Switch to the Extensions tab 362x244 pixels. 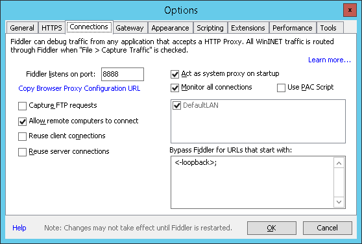[x=248, y=28]
